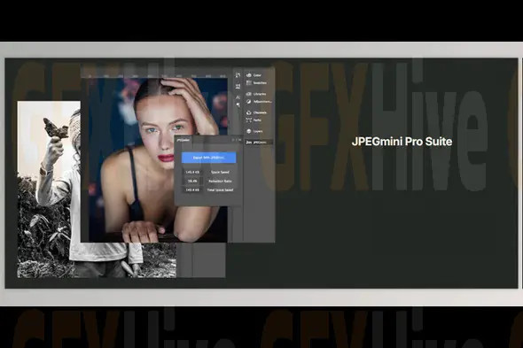Click the icon below the Character icon
523x348 pixels.
(238, 105)
